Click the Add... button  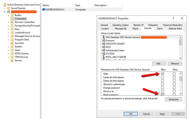[159, 63]
